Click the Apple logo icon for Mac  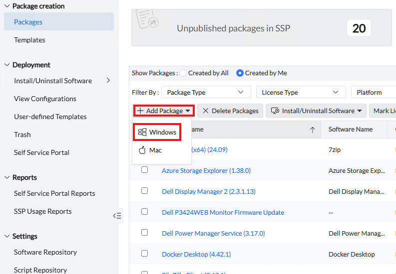tap(142, 150)
